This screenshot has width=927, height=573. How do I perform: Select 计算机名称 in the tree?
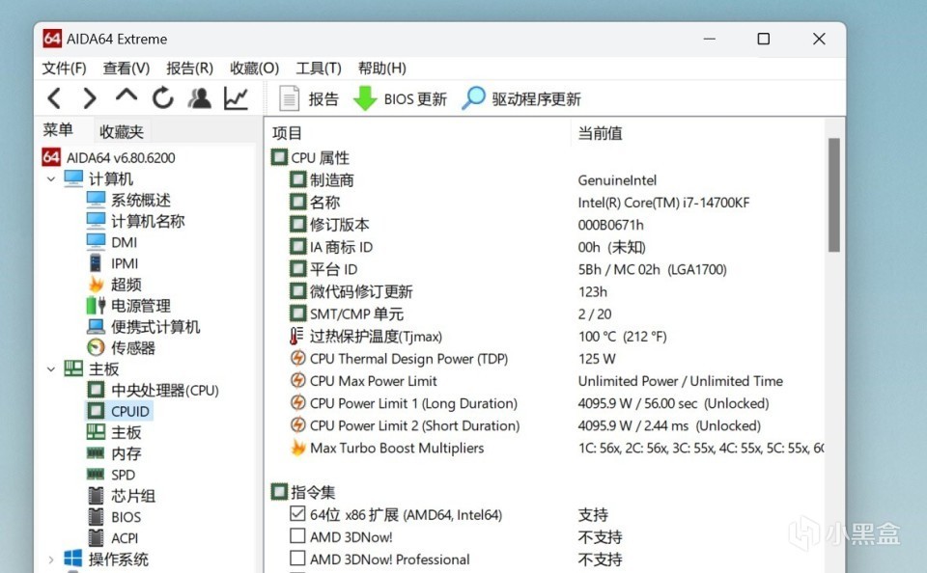click(x=136, y=221)
